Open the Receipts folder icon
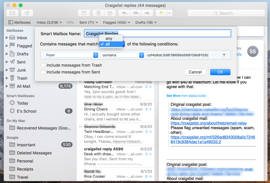270x183 pixels. pyautogui.click(x=12, y=169)
